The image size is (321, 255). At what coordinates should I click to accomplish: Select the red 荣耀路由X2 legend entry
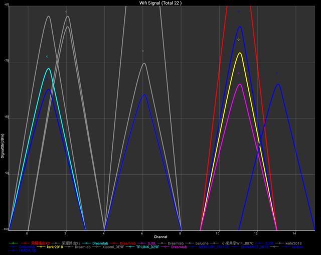click(41, 243)
